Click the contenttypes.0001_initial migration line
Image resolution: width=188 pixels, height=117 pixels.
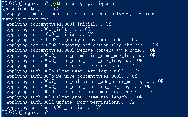tap(59, 24)
